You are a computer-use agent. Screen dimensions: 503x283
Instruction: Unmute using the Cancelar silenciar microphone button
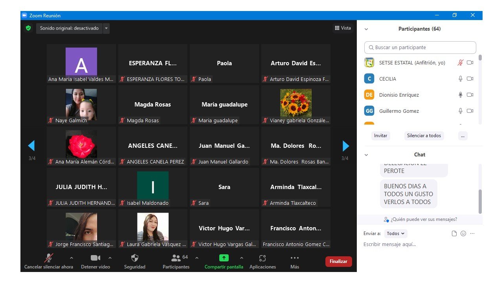pyautogui.click(x=49, y=258)
